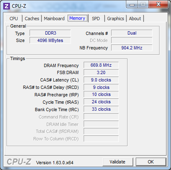Open the Graphics tab
The width and height of the screenshot is (171, 170).
pos(116,19)
